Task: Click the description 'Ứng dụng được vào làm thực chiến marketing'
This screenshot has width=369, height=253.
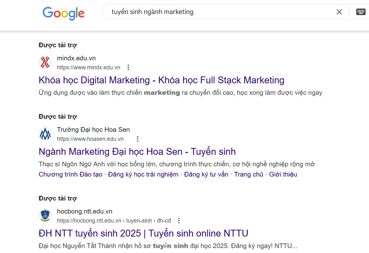Action: [x=181, y=93]
